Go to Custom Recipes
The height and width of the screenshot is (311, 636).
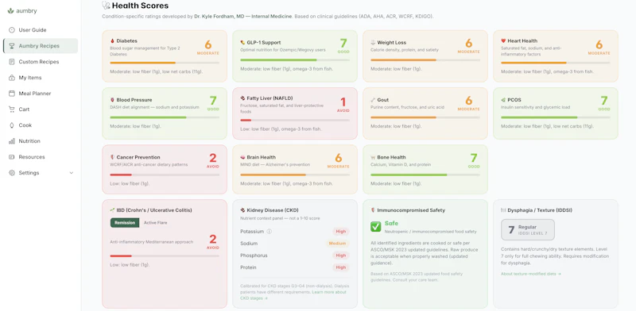pos(41,62)
